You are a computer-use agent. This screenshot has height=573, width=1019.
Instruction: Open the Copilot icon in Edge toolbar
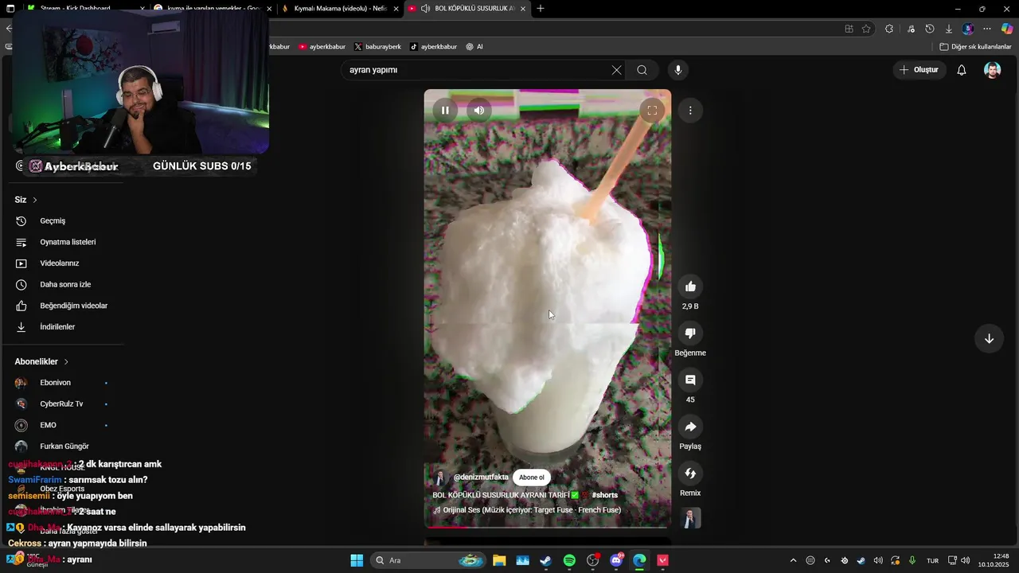(x=1007, y=29)
